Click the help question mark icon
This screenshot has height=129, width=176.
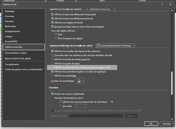pos(162,4)
